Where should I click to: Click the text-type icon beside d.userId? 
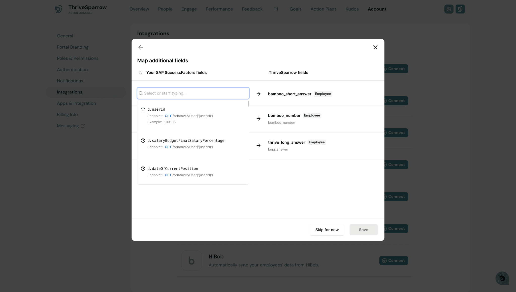pos(143,109)
